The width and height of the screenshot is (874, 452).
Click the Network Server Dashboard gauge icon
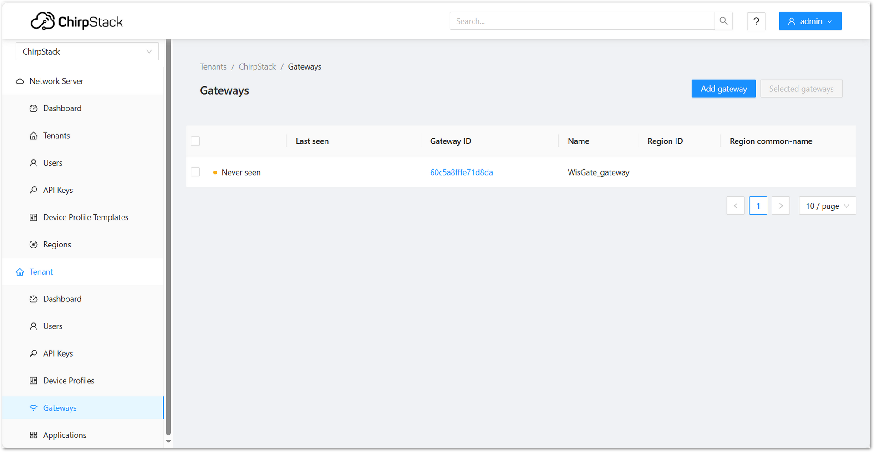(34, 109)
